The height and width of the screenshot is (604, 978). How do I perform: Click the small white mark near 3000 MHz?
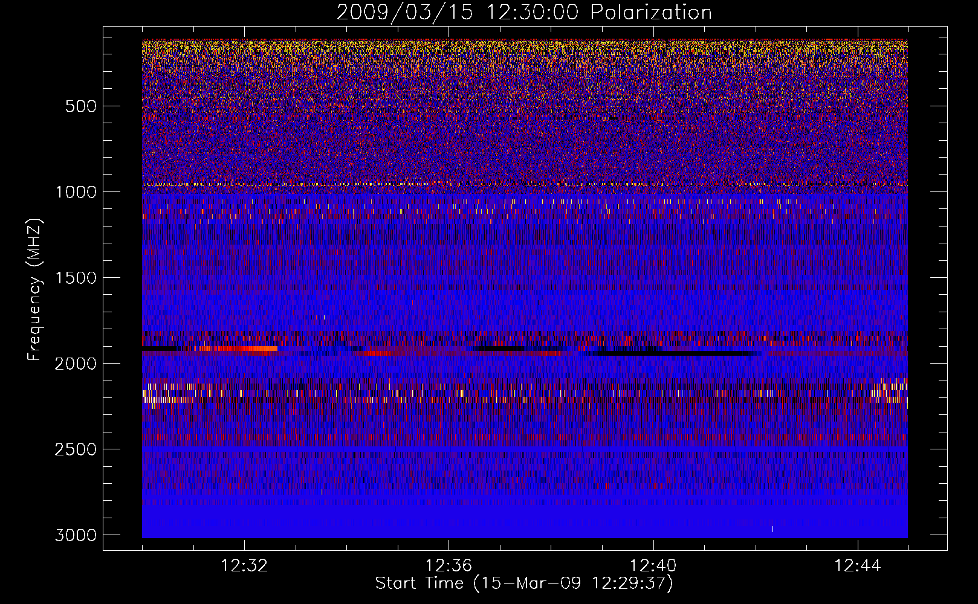pos(772,529)
